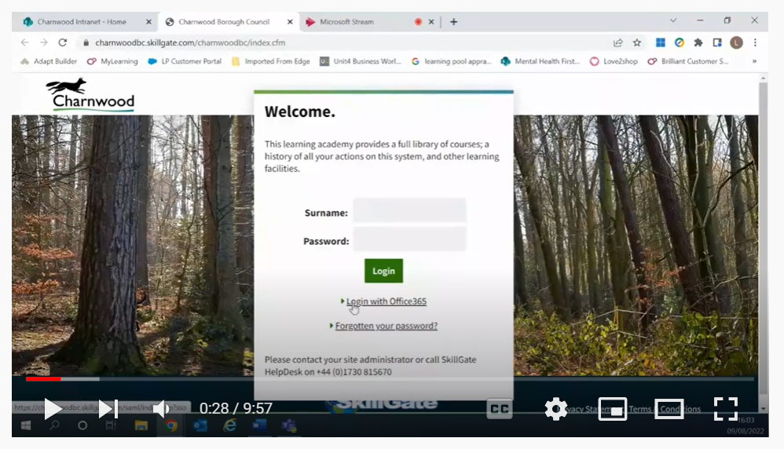
Task: Open Mental Health First bookmark
Action: 540,61
